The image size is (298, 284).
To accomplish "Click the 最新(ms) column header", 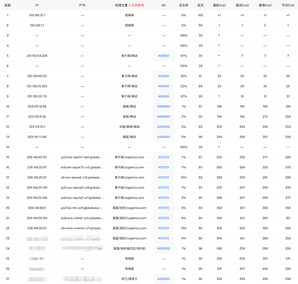I will [219, 5].
